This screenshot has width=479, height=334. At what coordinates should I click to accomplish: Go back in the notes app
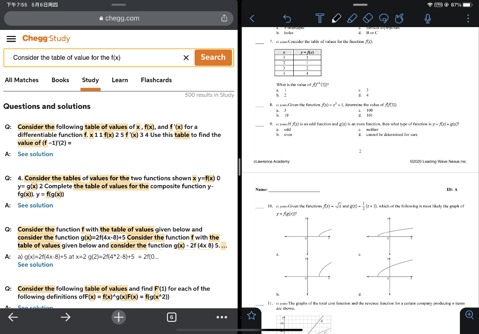pyautogui.click(x=252, y=19)
